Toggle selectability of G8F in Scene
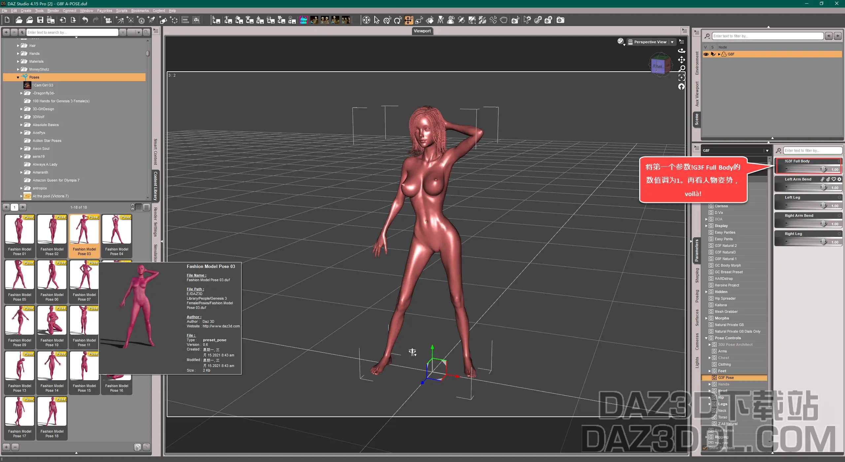 (713, 54)
